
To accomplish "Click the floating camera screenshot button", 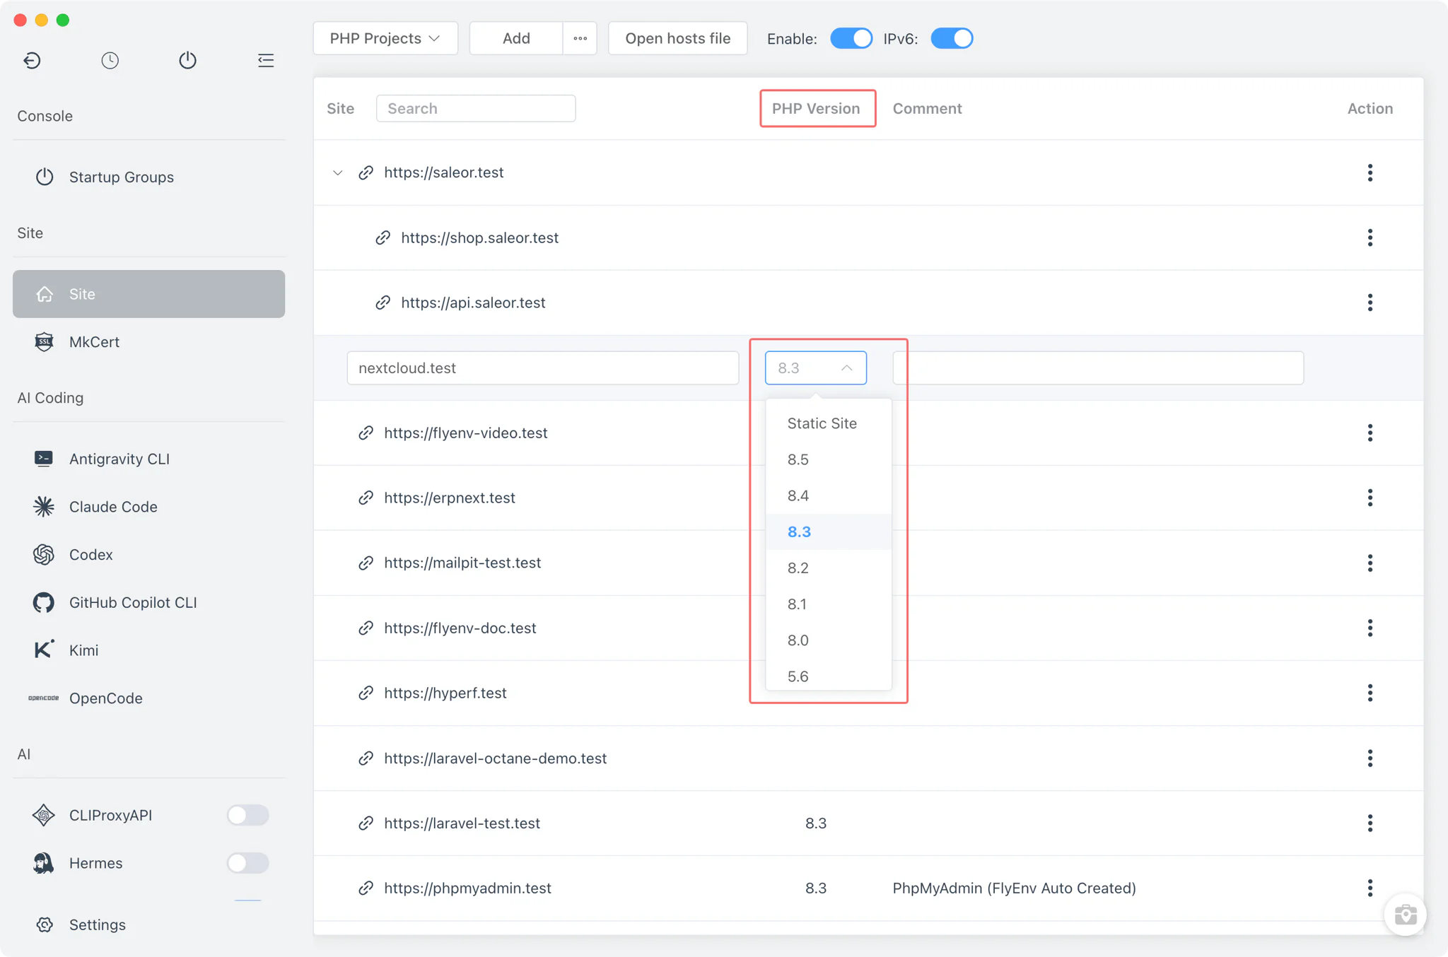I will click(1405, 915).
